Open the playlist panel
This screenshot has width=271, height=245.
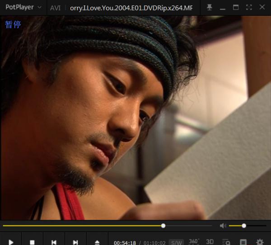tap(243, 242)
